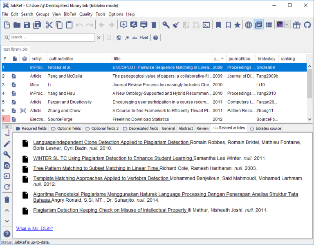The image size is (314, 245).
Task: Click the Copy icon in the toolbar
Action: pos(59,25)
